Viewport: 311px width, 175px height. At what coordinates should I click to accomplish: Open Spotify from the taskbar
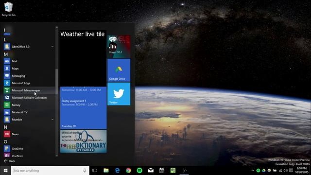click(x=139, y=171)
